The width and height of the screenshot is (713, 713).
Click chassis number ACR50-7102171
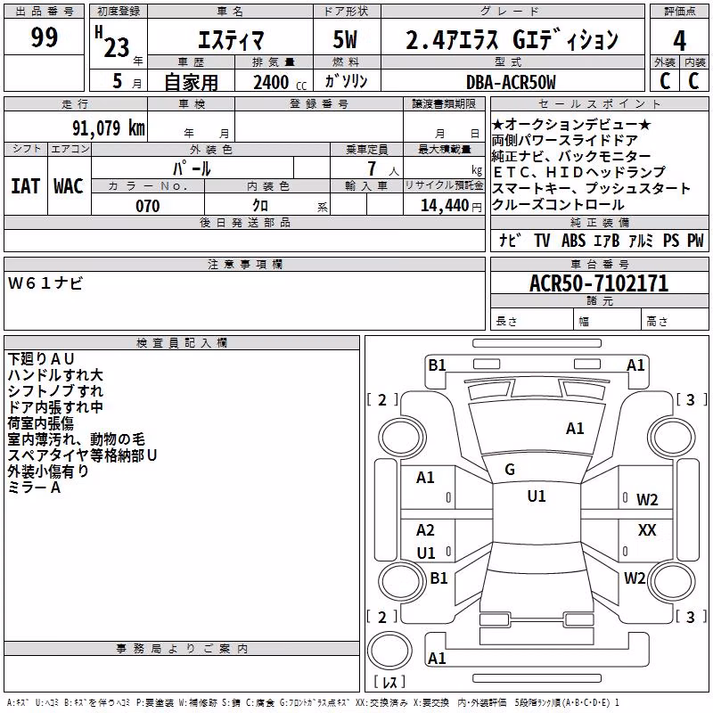tap(599, 283)
